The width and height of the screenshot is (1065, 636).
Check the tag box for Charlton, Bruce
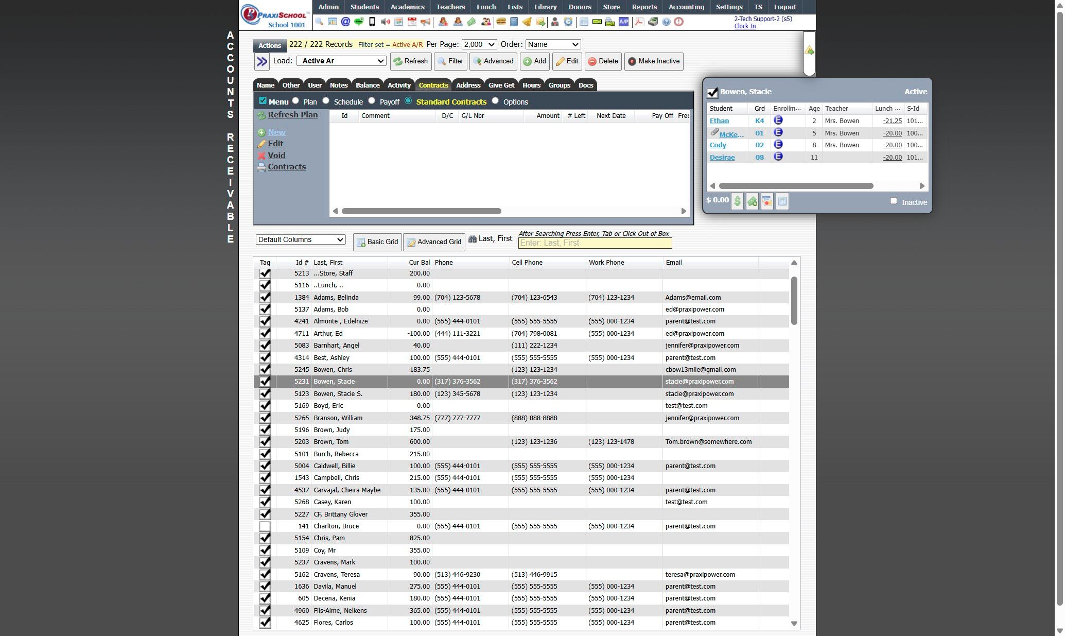coord(265,526)
